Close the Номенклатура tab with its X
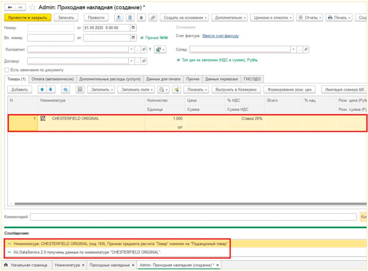This screenshot has height=271, width=368. click(x=83, y=265)
